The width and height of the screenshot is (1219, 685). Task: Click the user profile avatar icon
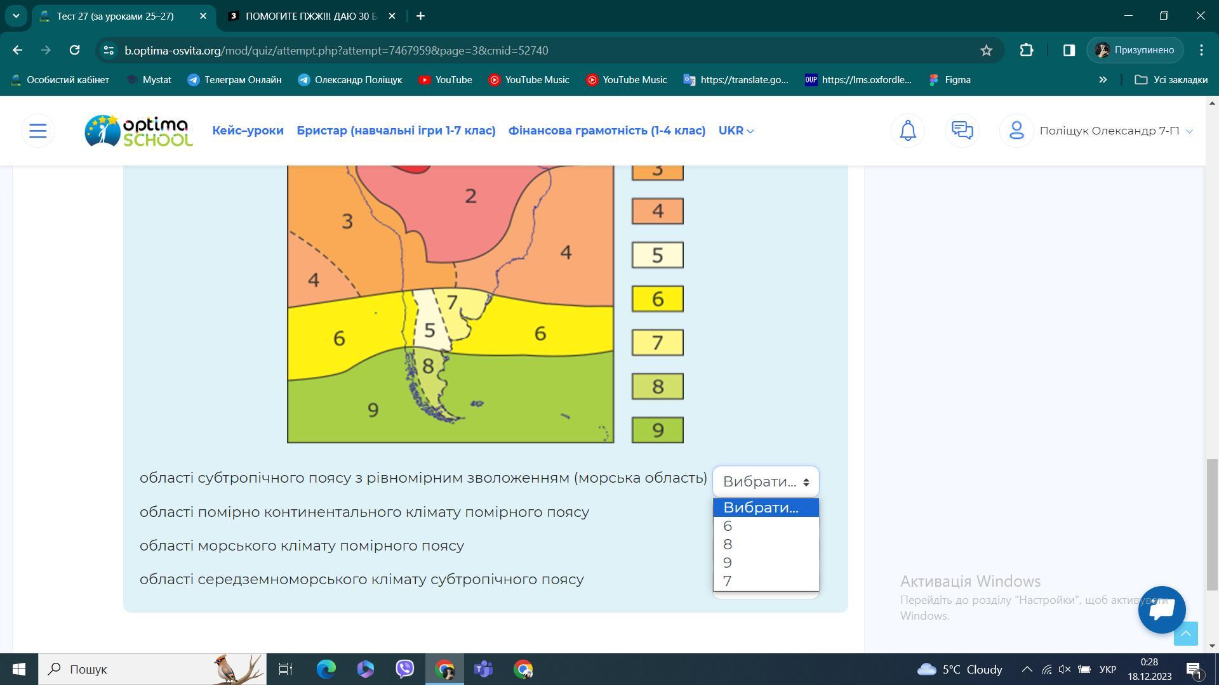coord(1016,131)
